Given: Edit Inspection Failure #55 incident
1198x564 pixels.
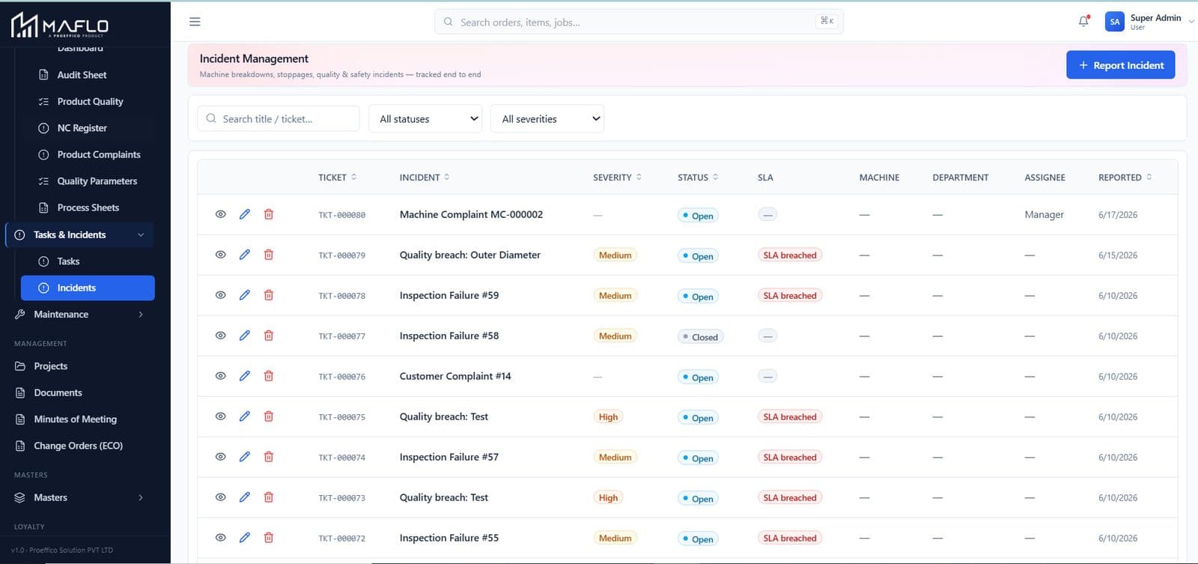Looking at the screenshot, I should (x=245, y=538).
